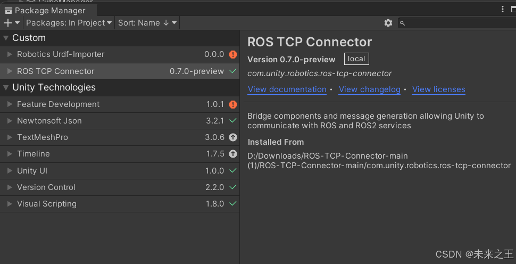The height and width of the screenshot is (264, 516).
Task: Click the local tag badge
Action: (357, 59)
